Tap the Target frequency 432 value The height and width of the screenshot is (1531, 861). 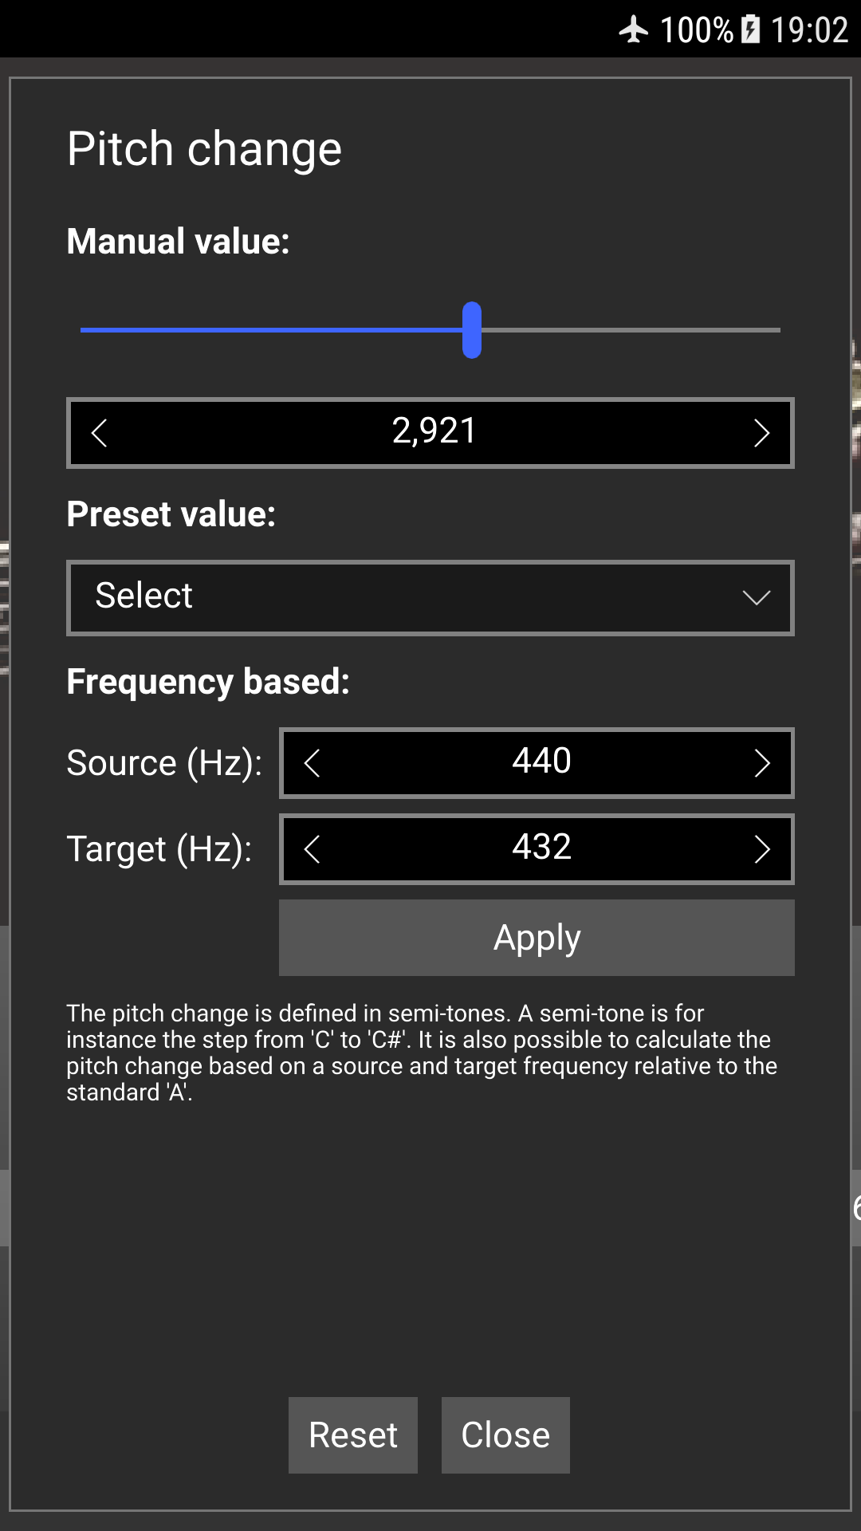tap(541, 848)
